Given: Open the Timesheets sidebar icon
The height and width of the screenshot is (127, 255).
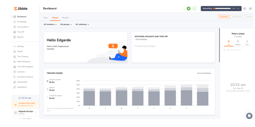Looking at the screenshot, I should pos(15,22).
